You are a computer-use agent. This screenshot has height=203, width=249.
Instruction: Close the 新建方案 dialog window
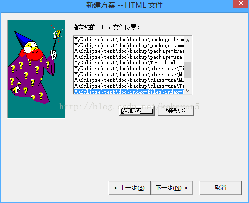[241, 3]
